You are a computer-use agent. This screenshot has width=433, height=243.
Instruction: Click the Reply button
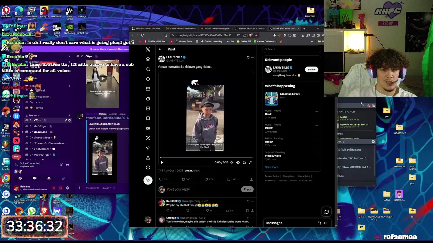(x=247, y=189)
